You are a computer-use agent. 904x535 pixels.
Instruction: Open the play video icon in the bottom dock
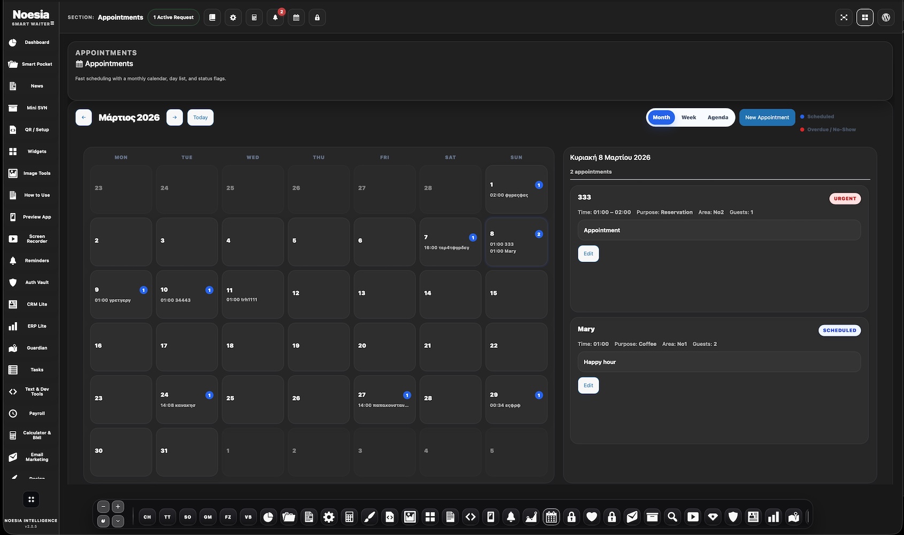pyautogui.click(x=693, y=517)
